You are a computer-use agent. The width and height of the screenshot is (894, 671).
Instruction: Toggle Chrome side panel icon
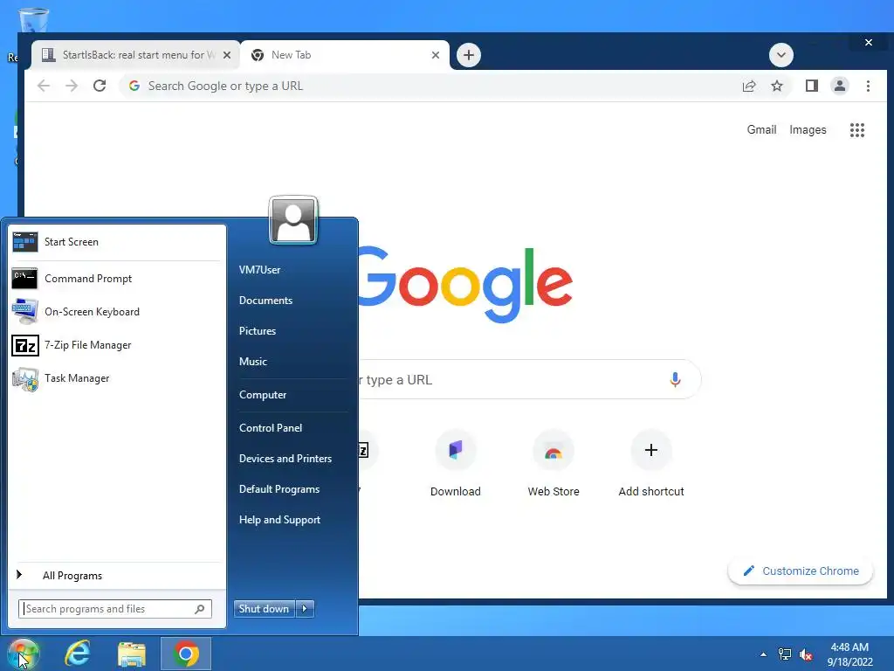[x=811, y=86]
